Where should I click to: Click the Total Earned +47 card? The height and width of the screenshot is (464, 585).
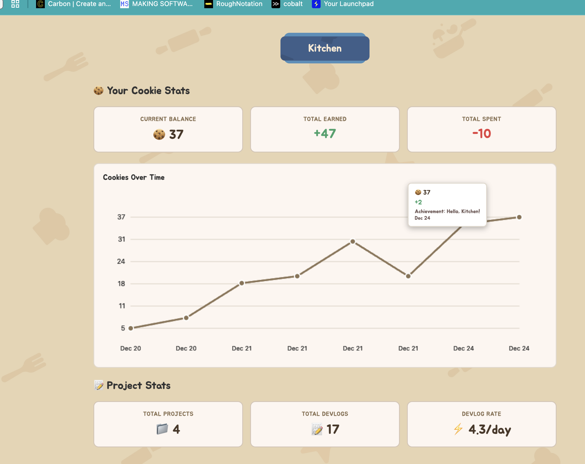pos(325,129)
